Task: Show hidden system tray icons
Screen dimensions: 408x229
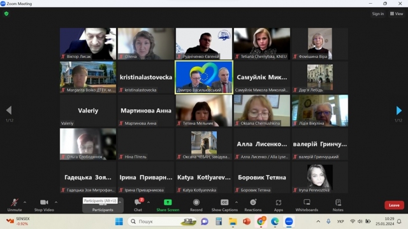Action: [318, 221]
